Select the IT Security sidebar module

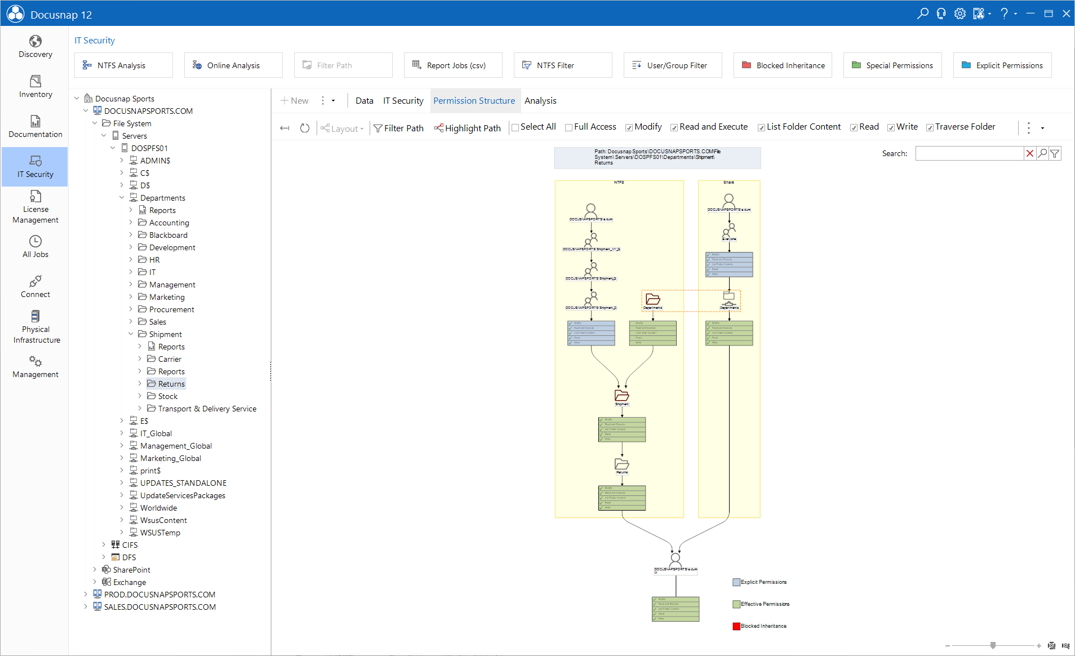(x=35, y=167)
